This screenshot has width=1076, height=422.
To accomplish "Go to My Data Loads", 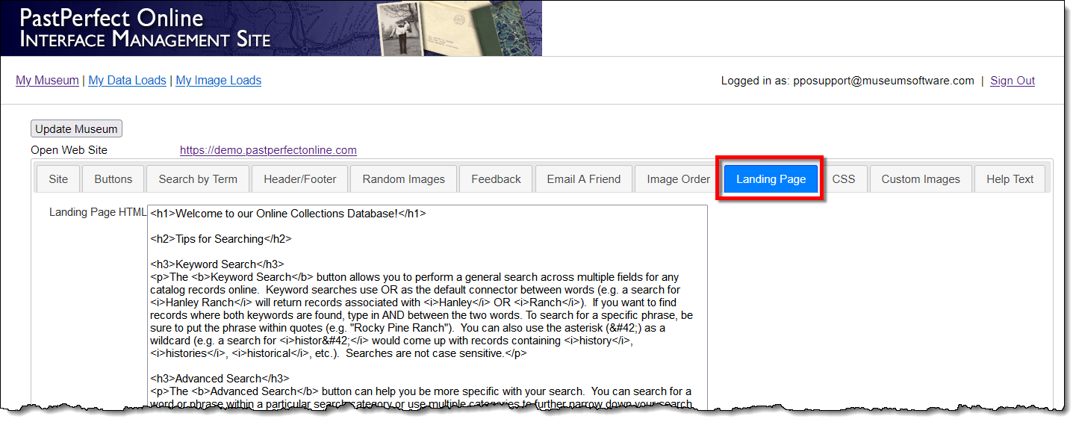I will pyautogui.click(x=127, y=81).
